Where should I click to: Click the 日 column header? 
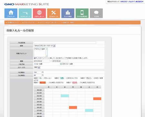point(97,87)
